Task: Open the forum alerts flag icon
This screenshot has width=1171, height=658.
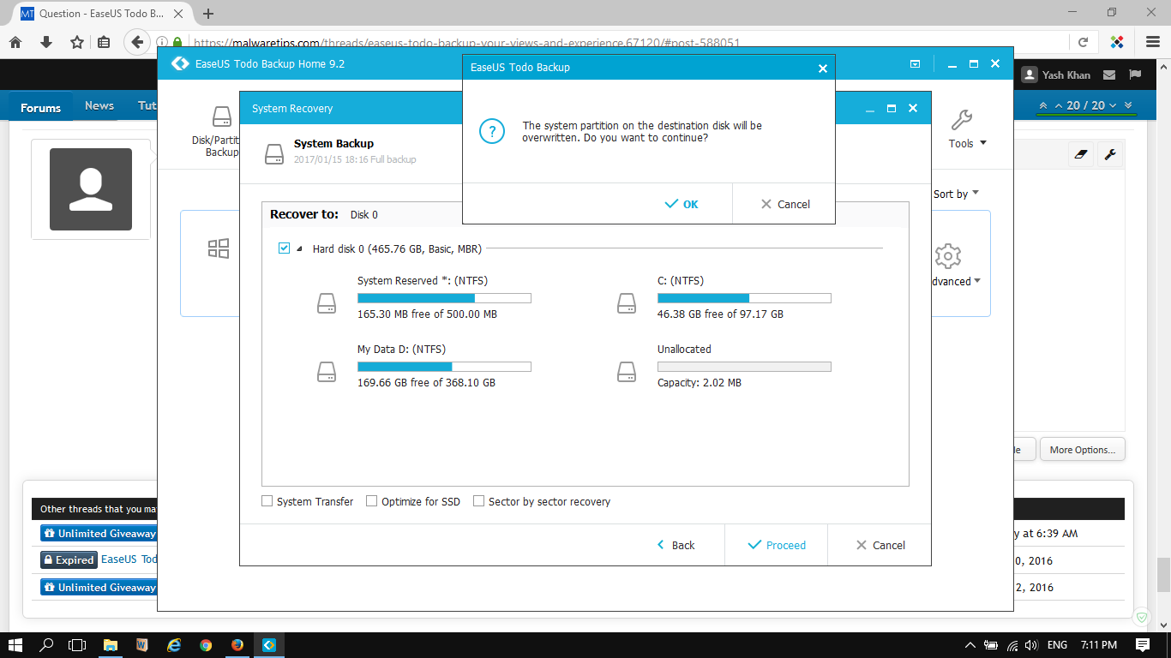Action: click(1135, 75)
